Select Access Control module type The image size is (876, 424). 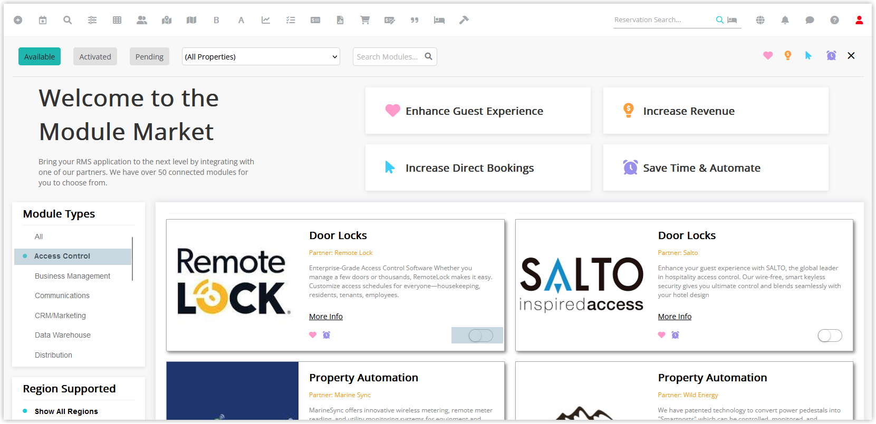73,256
